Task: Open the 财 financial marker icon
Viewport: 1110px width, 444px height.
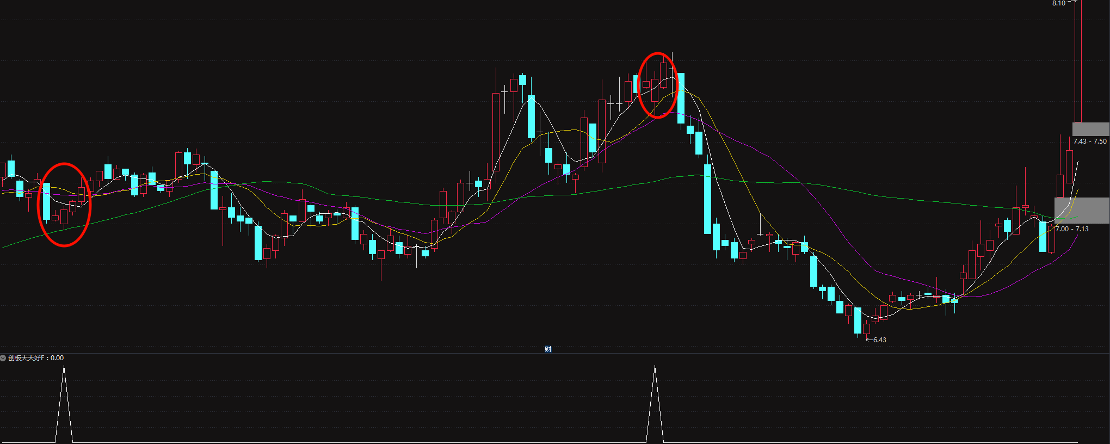Action: click(x=548, y=349)
